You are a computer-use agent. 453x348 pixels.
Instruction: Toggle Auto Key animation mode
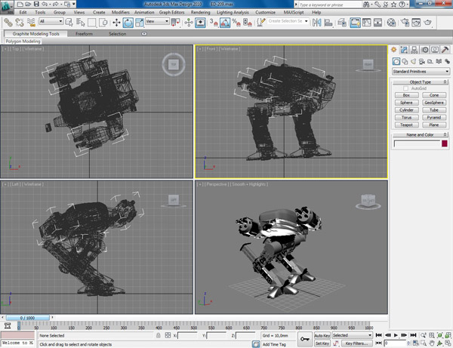[322, 335]
